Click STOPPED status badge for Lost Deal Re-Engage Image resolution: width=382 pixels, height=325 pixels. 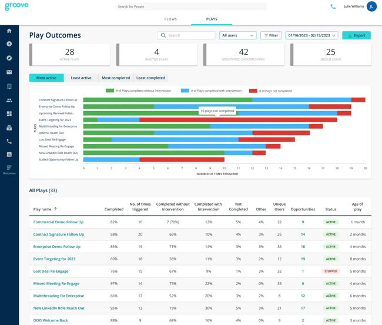tap(331, 271)
